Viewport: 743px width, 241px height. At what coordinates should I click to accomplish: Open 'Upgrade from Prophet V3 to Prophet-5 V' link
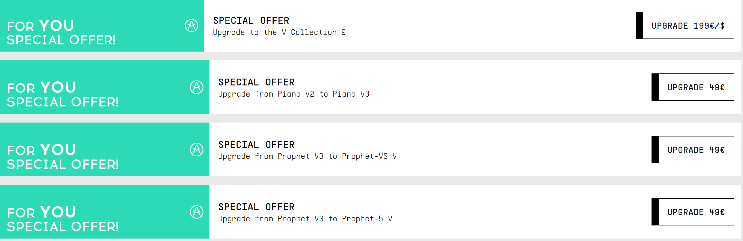coord(305,219)
